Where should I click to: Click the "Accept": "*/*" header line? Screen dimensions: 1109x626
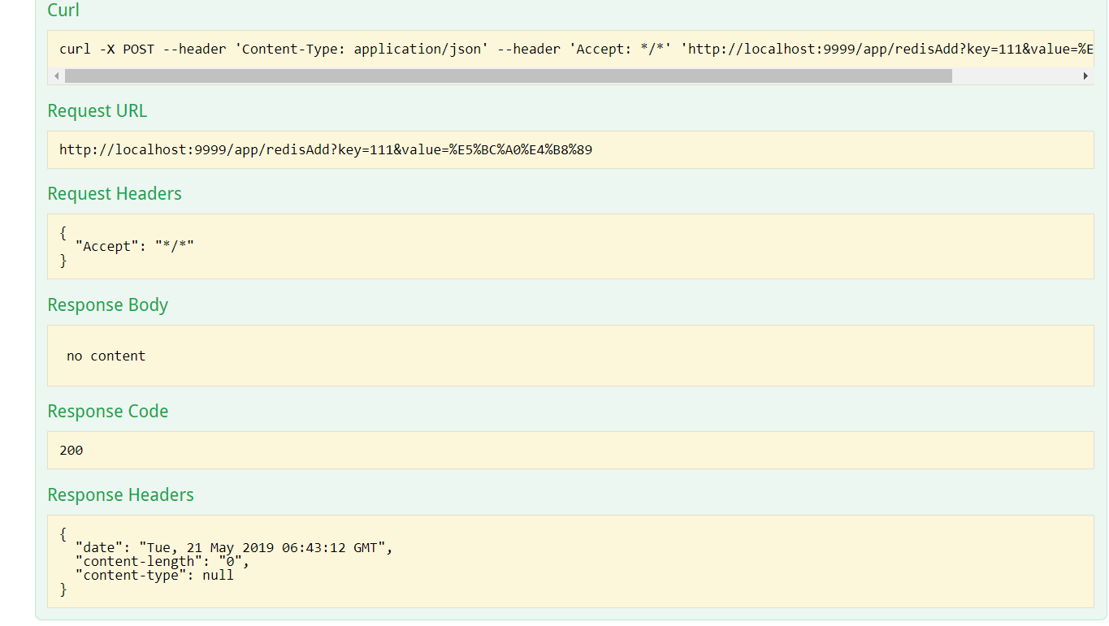[x=134, y=247]
